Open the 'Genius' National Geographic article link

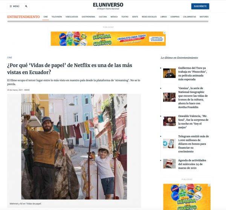click(x=193, y=97)
